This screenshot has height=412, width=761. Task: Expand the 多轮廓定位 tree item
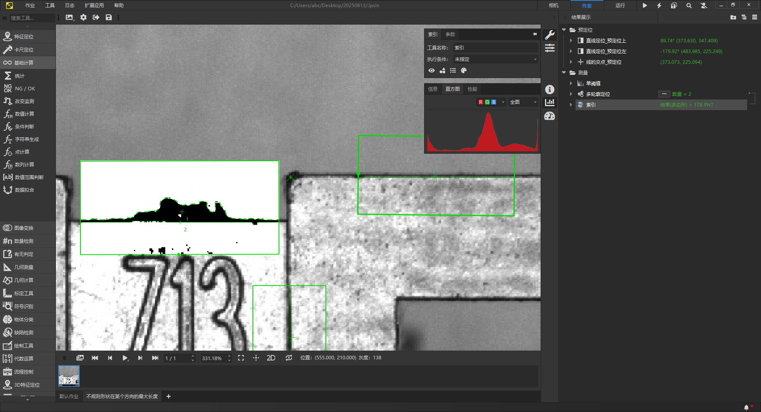[x=571, y=94]
